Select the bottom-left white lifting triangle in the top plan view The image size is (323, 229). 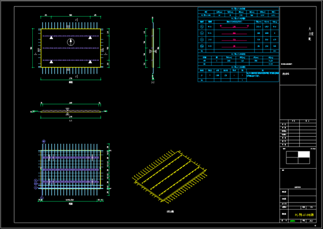pyautogui.click(x=51, y=61)
